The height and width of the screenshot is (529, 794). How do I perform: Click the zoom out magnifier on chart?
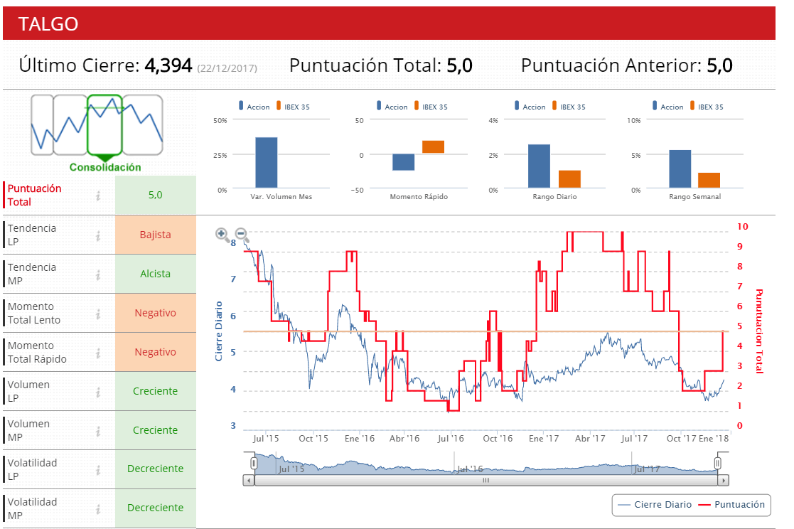coord(242,234)
